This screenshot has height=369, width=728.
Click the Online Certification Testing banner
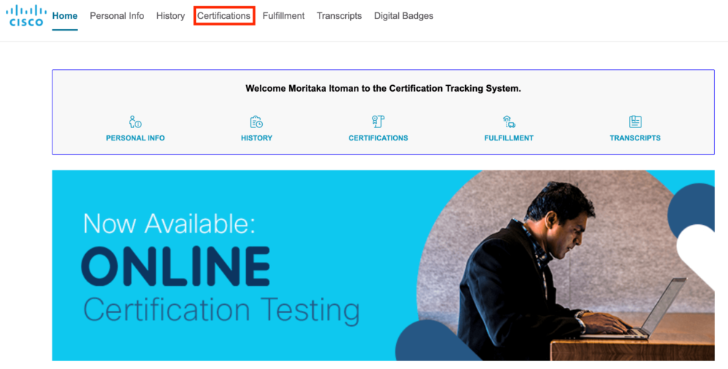(x=383, y=266)
